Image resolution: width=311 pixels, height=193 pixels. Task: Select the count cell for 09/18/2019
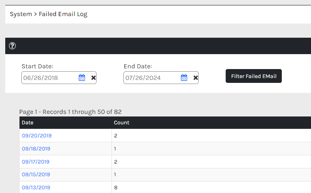pyautogui.click(x=211, y=149)
